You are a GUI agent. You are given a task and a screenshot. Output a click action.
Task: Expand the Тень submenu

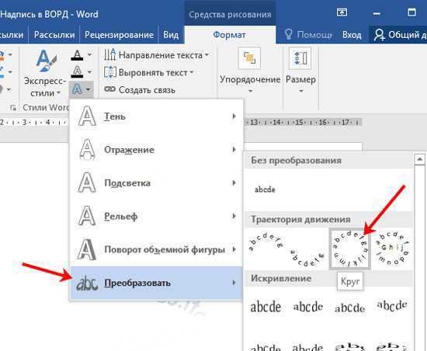156,116
